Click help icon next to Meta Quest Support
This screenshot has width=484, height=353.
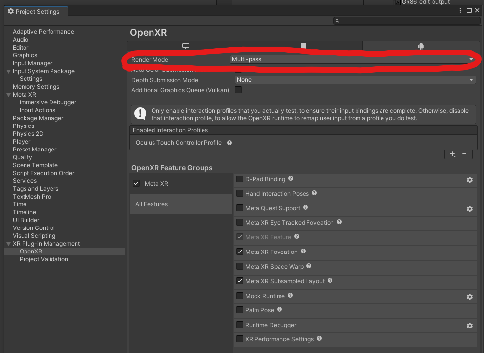click(306, 208)
